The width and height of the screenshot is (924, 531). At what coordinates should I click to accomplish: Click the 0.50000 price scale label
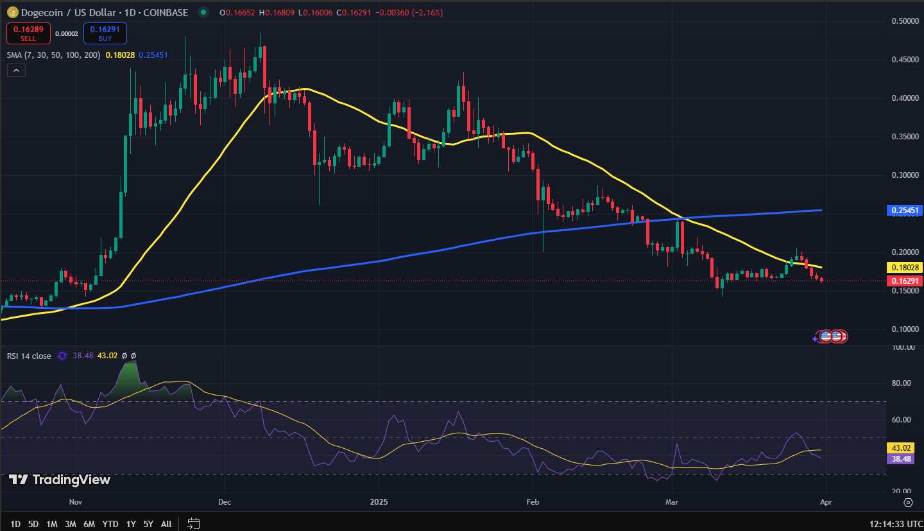[904, 21]
